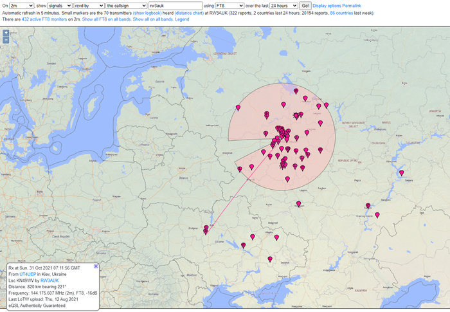Click the easternmost pink transmitter marker
This screenshot has height=312, width=450.
tap(401, 172)
